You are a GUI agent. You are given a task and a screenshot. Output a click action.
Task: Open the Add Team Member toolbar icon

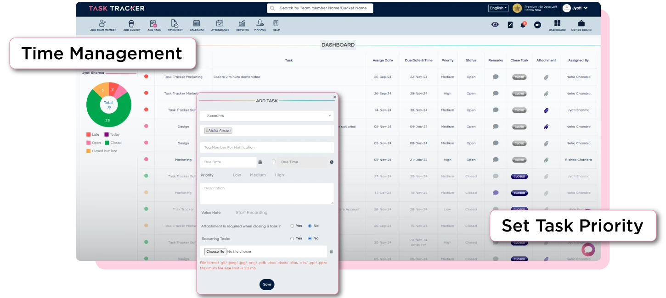tap(103, 25)
